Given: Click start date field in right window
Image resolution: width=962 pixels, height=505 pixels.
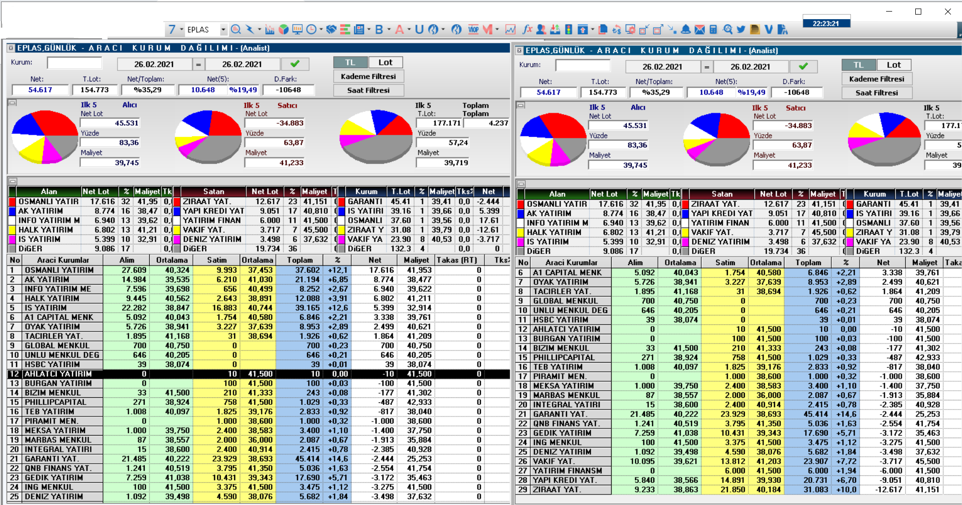Looking at the screenshot, I should click(662, 67).
